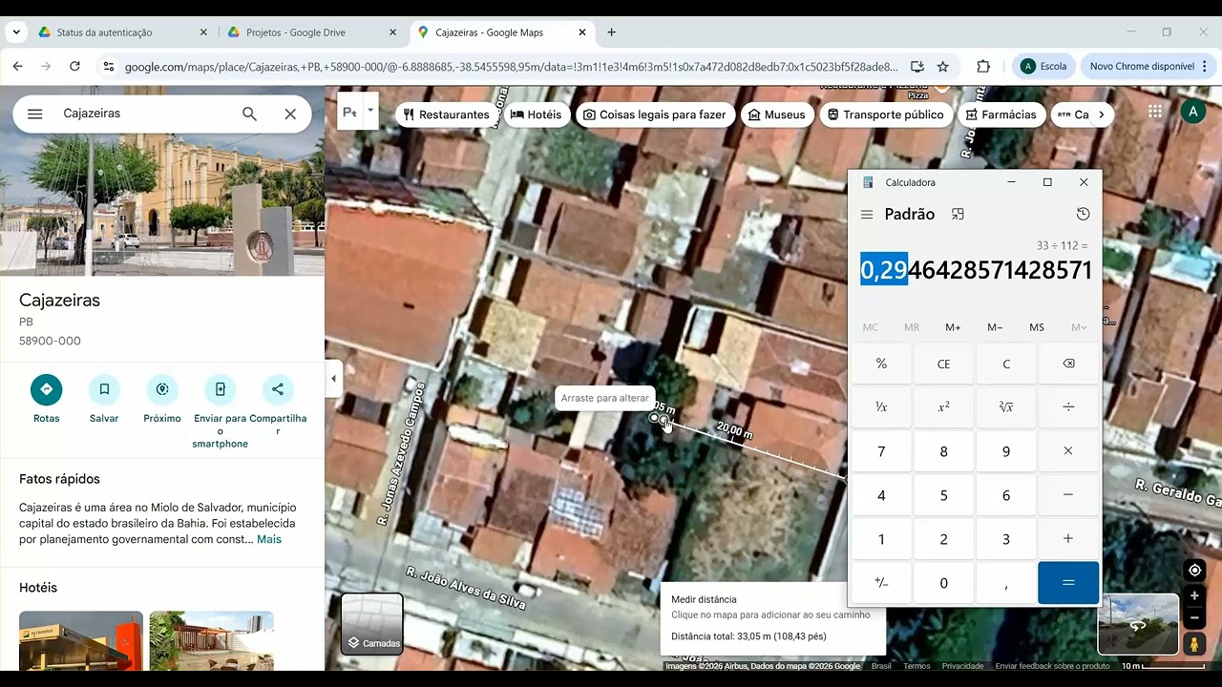The image size is (1222, 687).
Task: Open Chrome extensions puzzle icon
Action: (x=983, y=67)
